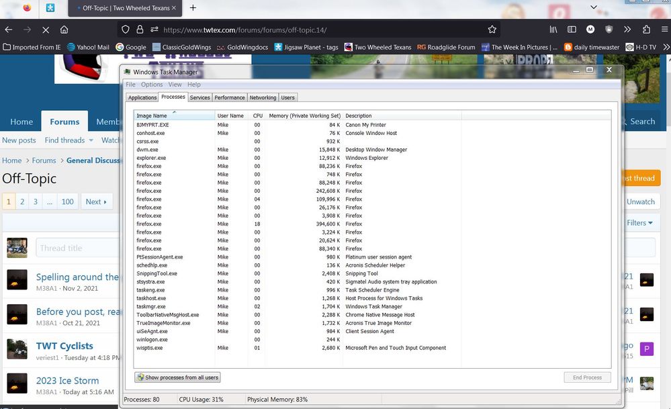Sort processes by Image Name column
The width and height of the screenshot is (671, 409).
[x=175, y=116]
